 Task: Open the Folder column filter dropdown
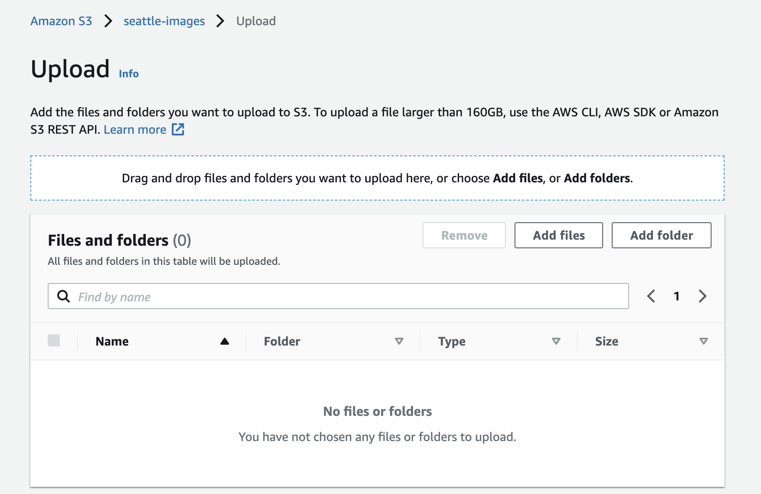tap(399, 341)
